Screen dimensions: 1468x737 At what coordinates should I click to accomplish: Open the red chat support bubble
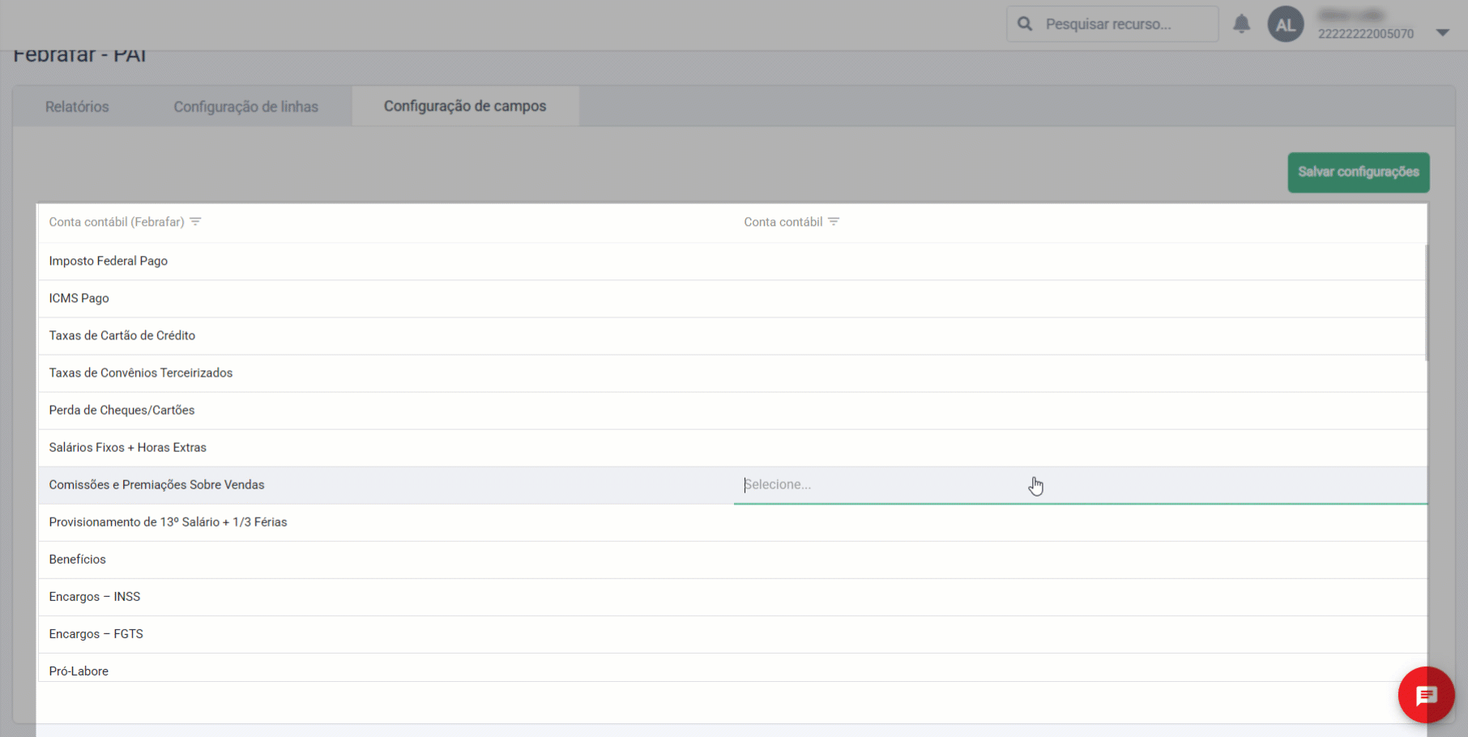coord(1426,695)
